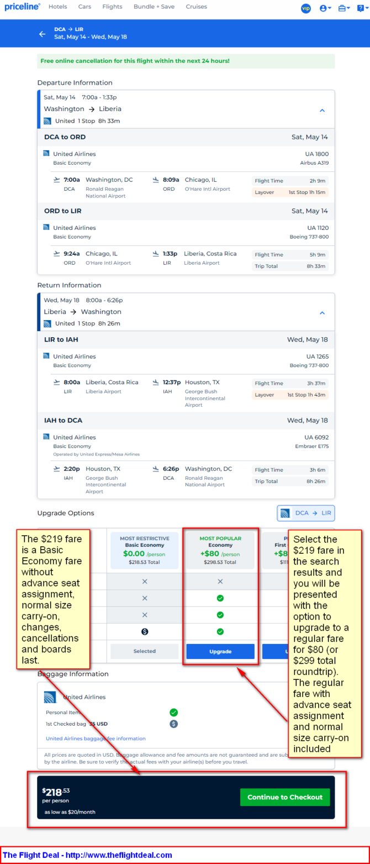Click the Selected button for Basic Economy

point(145,651)
